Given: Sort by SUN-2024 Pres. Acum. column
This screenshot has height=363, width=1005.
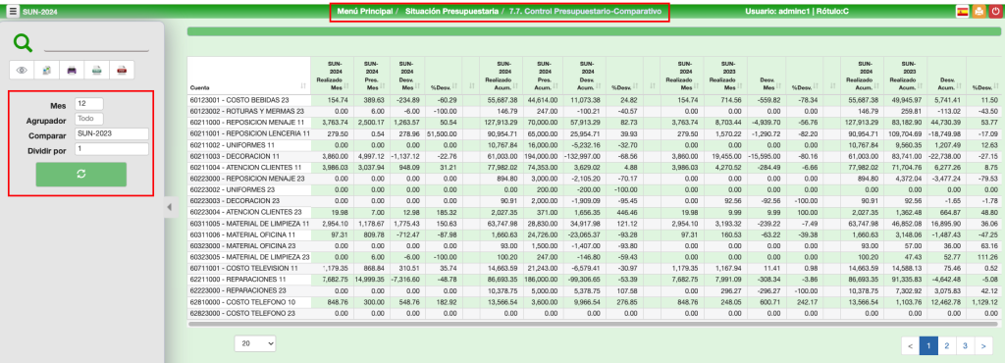Looking at the screenshot, I should click(544, 76).
